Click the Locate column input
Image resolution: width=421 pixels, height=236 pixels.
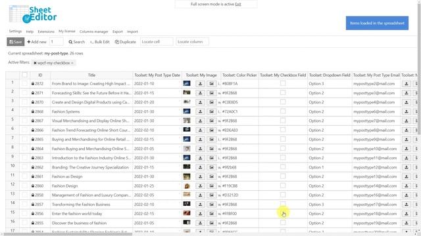(x=192, y=42)
